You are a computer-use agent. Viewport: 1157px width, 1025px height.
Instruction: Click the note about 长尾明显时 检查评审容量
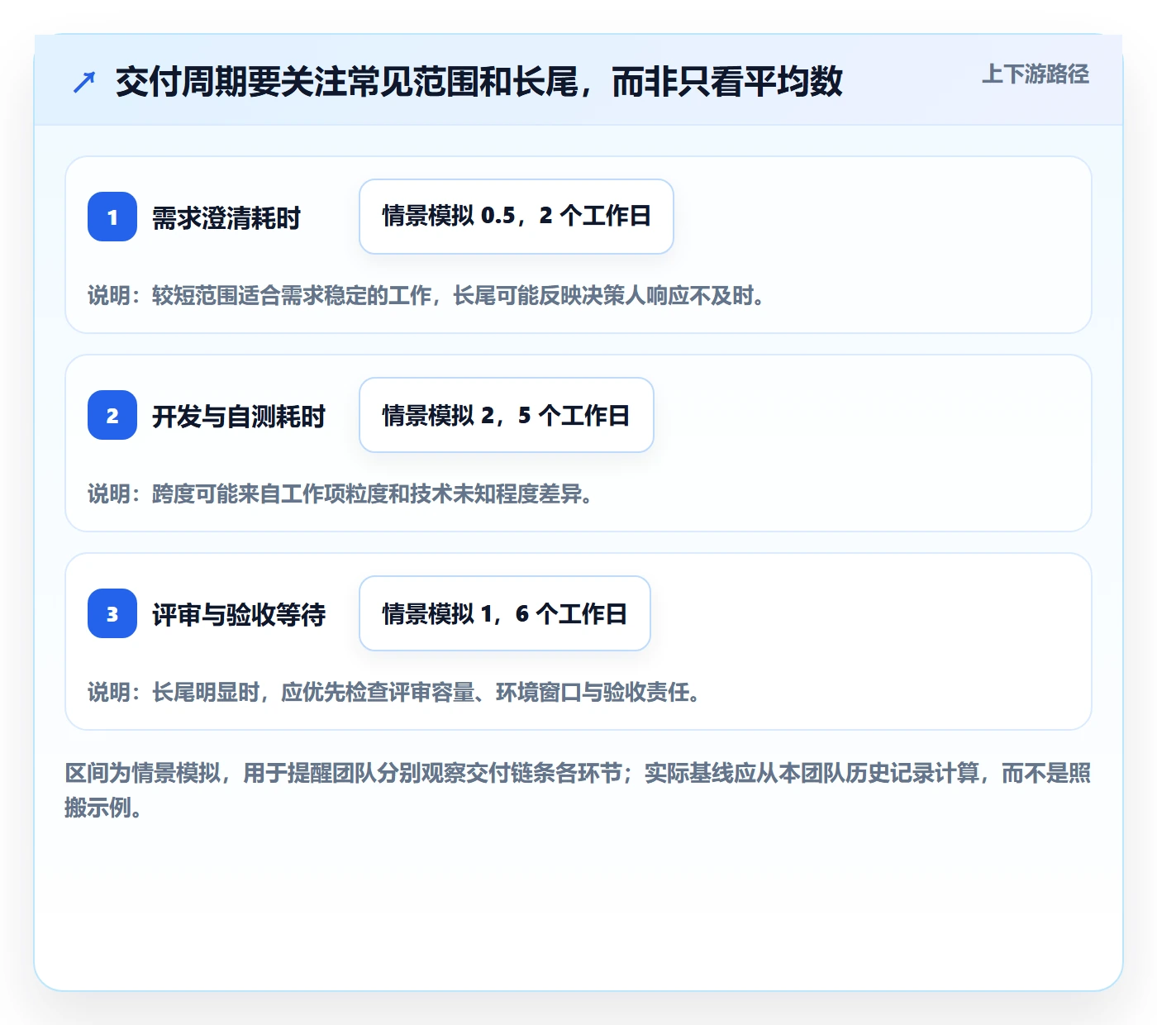tap(394, 692)
